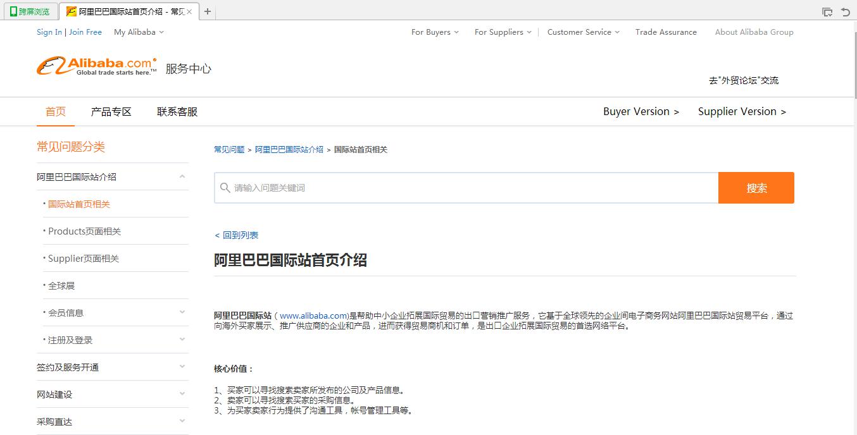This screenshot has height=435, width=857.
Task: Click the search magnifier icon in the search box
Action: click(225, 188)
